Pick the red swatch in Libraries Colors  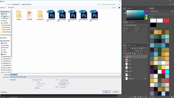tap(166, 21)
